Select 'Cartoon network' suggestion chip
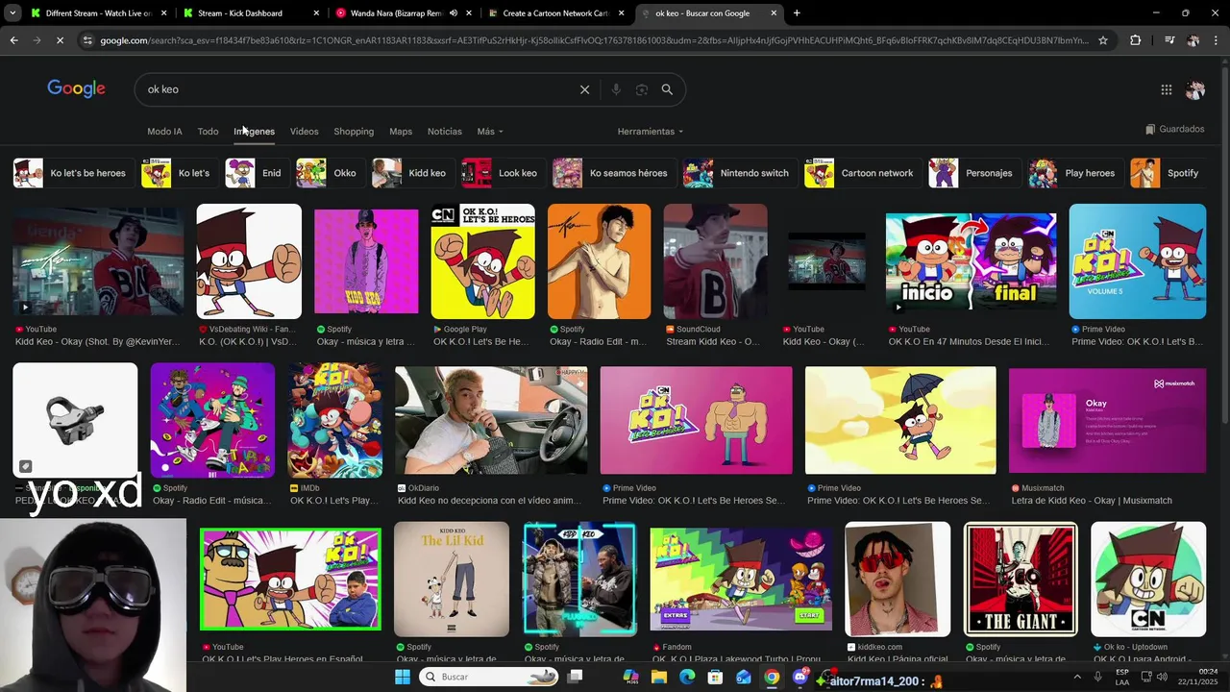This screenshot has width=1230, height=692. click(861, 173)
